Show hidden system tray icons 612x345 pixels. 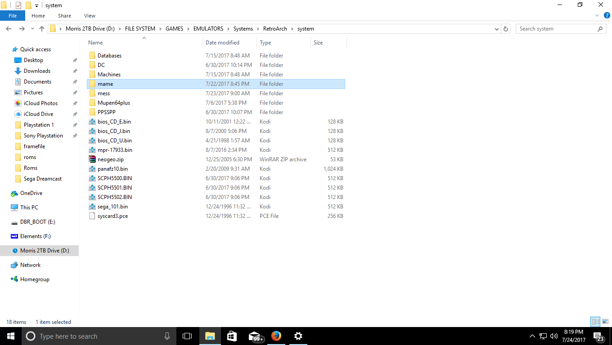coord(532,336)
